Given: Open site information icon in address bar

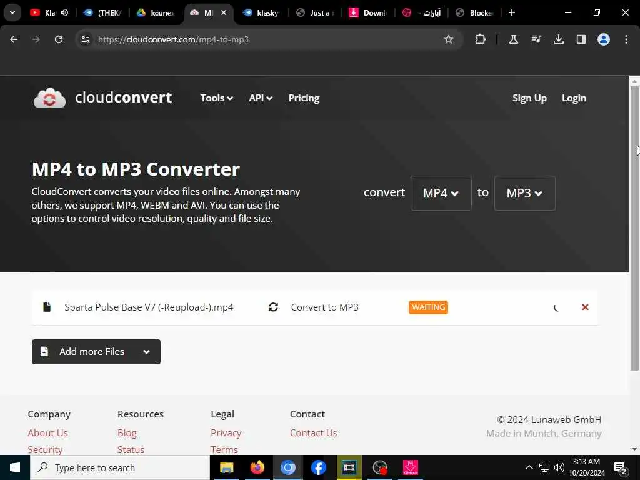Looking at the screenshot, I should click(85, 39).
